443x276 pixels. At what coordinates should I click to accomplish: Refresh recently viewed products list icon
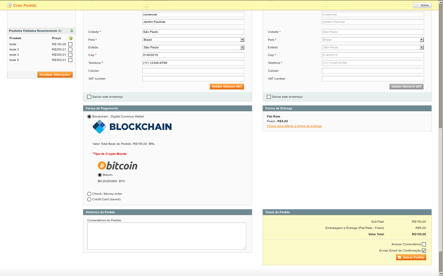coord(71,31)
